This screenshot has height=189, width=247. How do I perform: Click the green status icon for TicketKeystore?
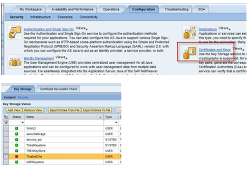click(x=17, y=145)
